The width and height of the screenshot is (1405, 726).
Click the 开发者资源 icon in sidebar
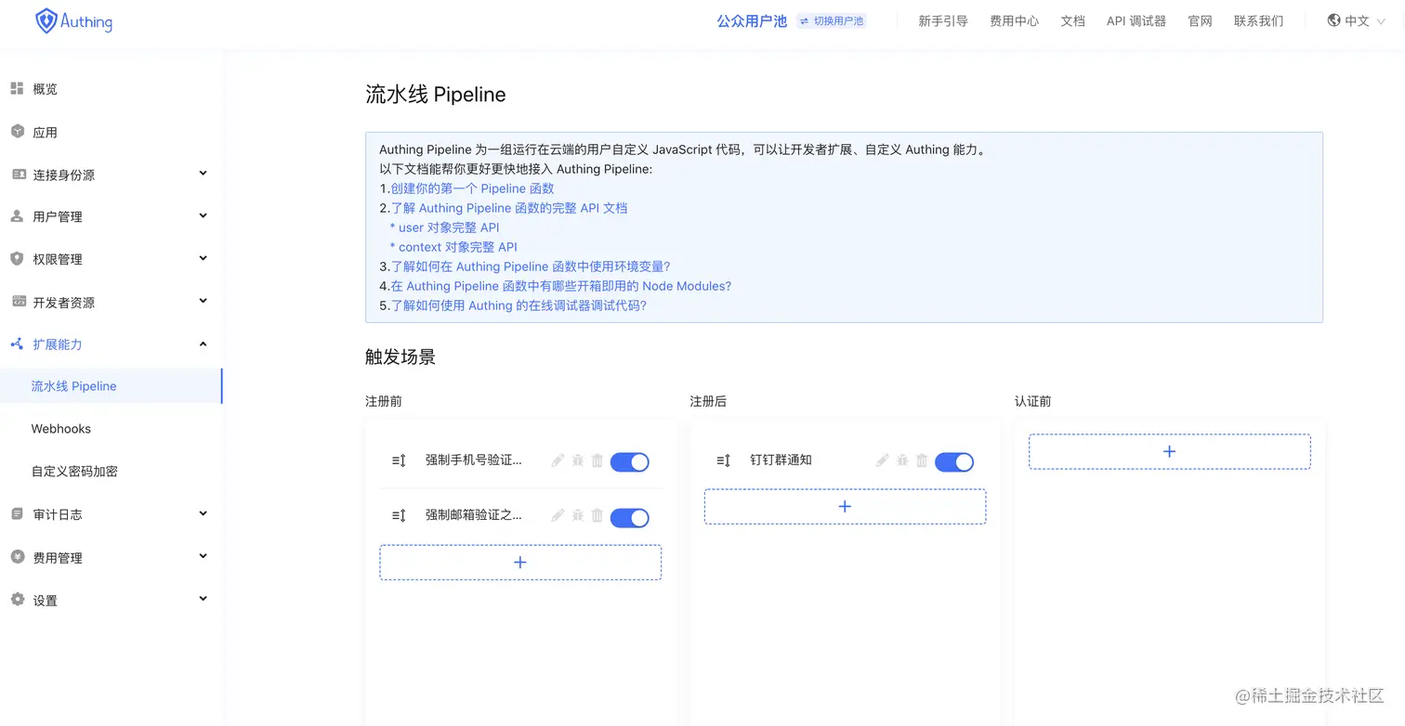tap(17, 301)
